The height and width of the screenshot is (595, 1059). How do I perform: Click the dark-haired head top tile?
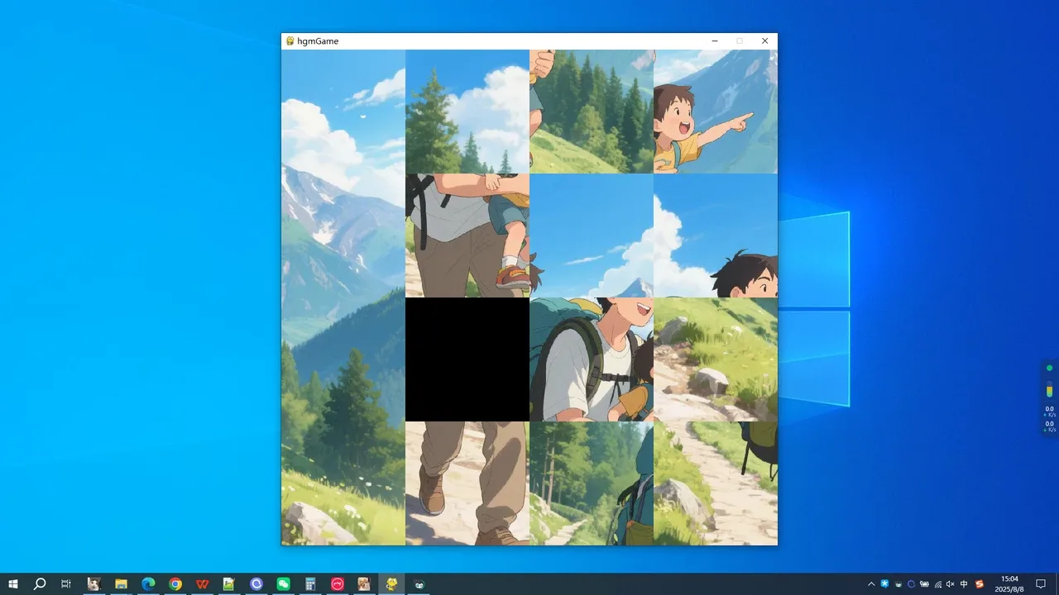coord(716,236)
